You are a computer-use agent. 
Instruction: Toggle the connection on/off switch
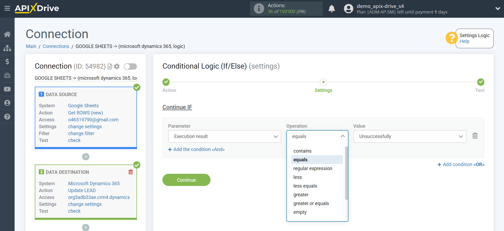point(130,66)
